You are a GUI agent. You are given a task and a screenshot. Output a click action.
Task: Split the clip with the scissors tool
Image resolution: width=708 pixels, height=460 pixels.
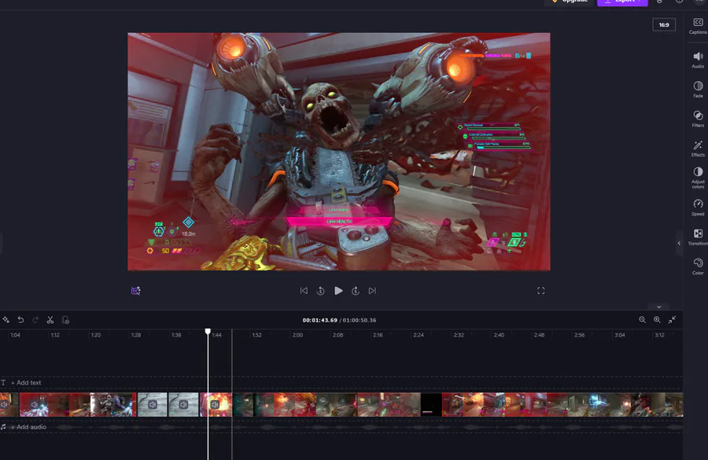[50, 319]
